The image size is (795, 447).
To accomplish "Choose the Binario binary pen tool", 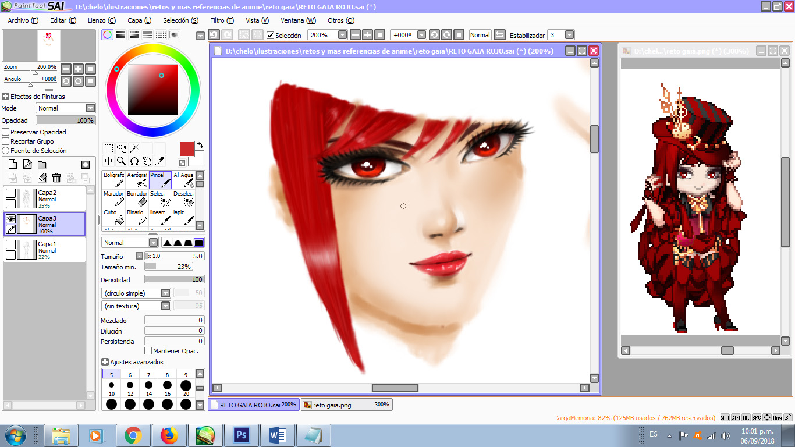I will pos(137,217).
